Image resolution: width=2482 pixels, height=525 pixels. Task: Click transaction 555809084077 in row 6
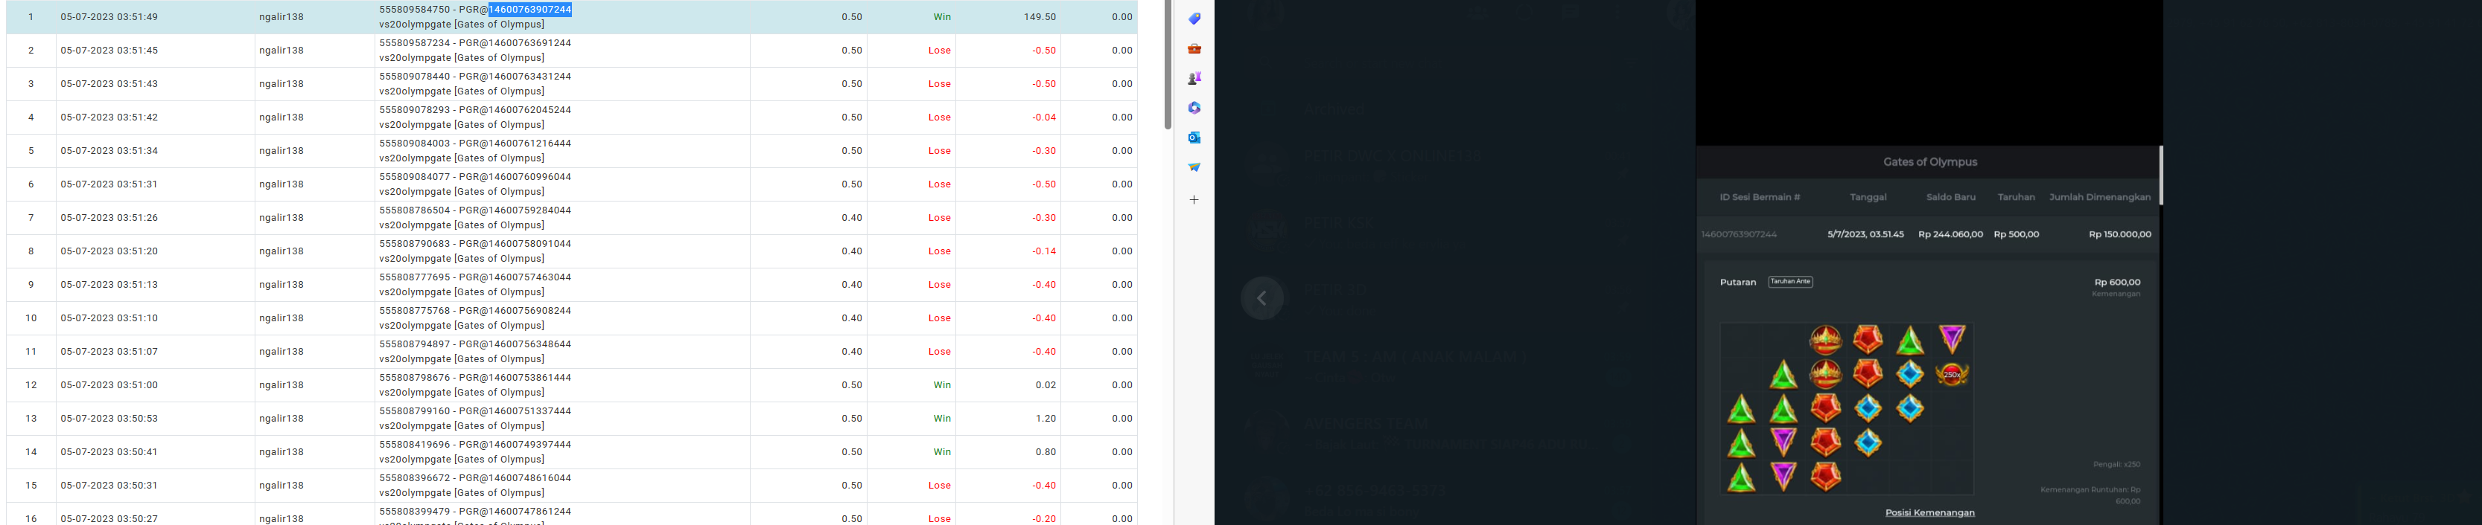point(414,177)
